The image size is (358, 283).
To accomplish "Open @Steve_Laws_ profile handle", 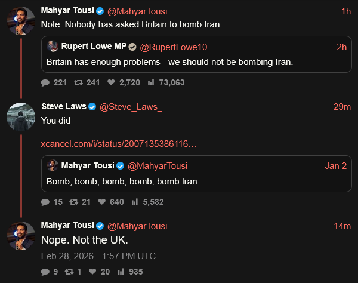I will click(x=131, y=107).
